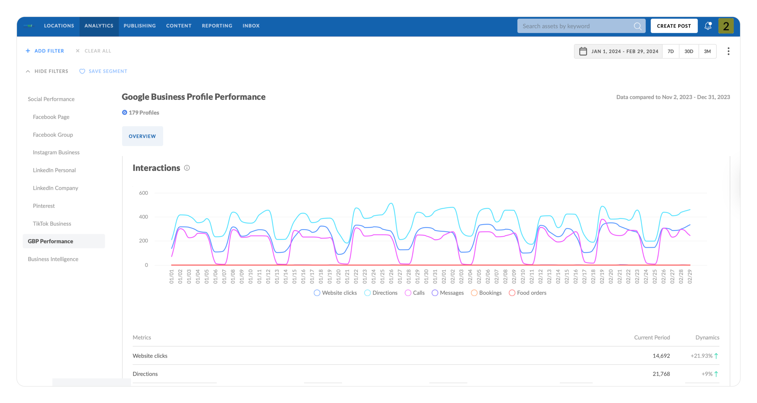
Task: Click the notification count badge showing 2
Action: click(x=726, y=26)
